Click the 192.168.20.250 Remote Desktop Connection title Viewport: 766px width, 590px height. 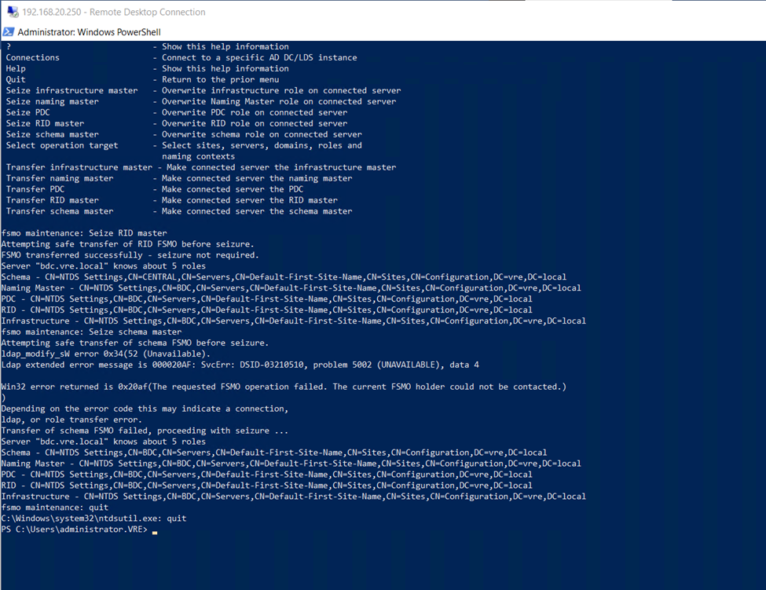(114, 12)
